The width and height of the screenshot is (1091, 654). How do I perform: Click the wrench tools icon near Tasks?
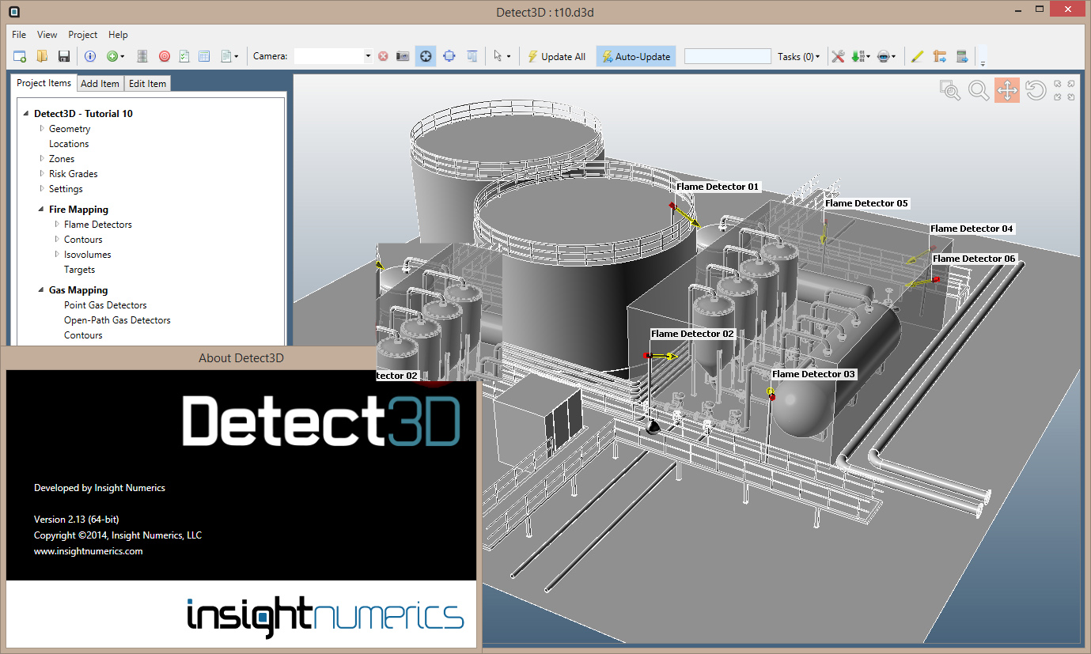837,56
